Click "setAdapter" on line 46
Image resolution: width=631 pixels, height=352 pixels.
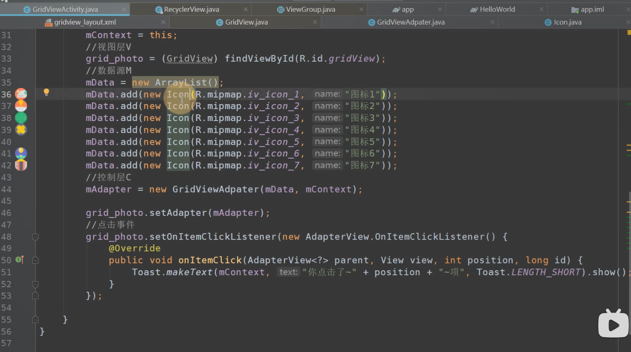click(178, 213)
